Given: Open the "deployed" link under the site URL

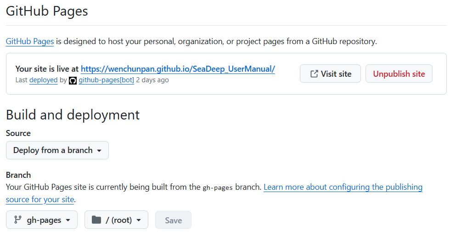Looking at the screenshot, I should [x=43, y=80].
